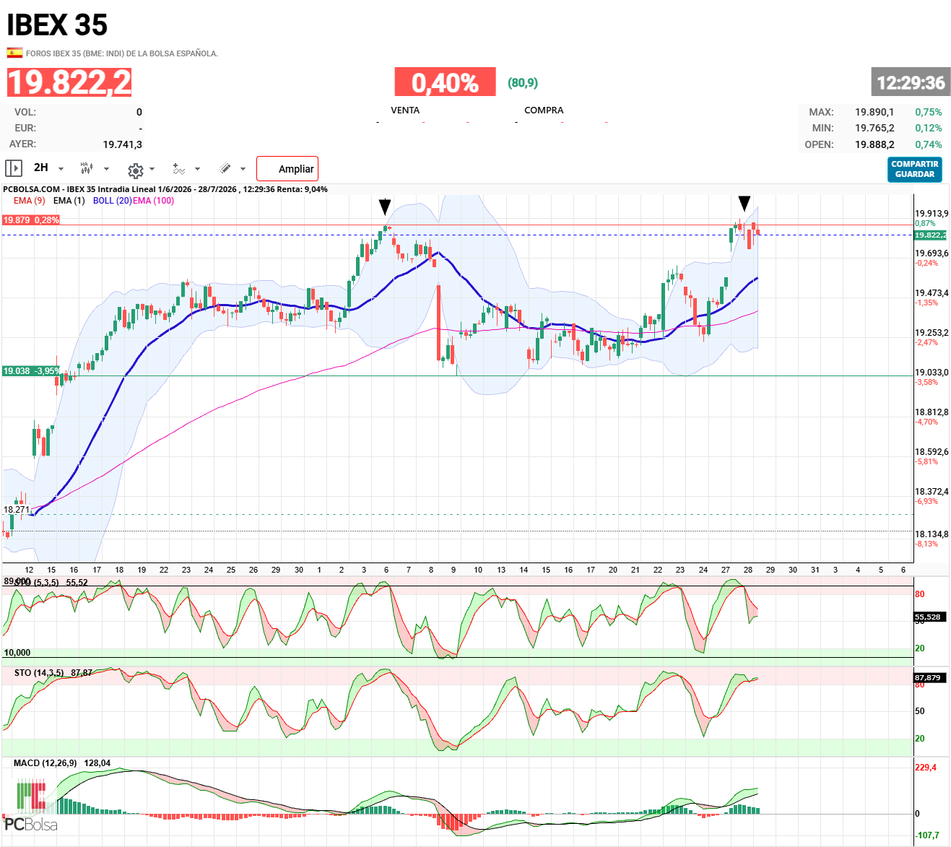The height and width of the screenshot is (847, 951).
Task: Click the 19.913,9 price axis label
Action: click(x=932, y=214)
